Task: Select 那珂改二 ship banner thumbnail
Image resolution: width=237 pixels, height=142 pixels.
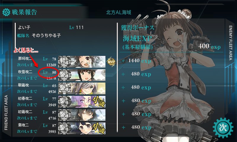Action: pyautogui.click(x=82, y=62)
